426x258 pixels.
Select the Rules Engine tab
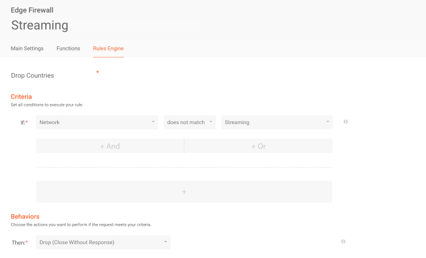[108, 48]
